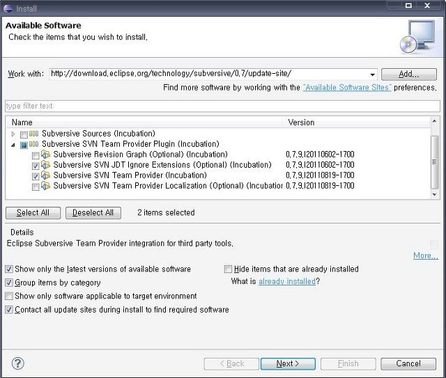Screen dimensions: 446x378
Task: Collapse the Subversive SVN Team Provider Plugin node
Action: 13,145
